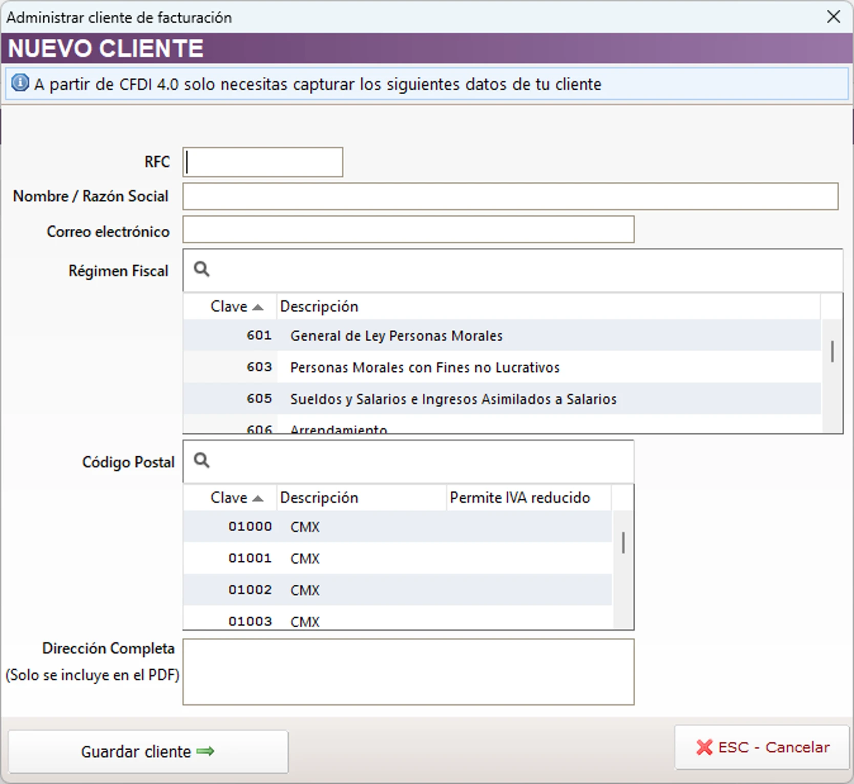This screenshot has height=784, width=854.
Task: Select régimen 605 Sueldos y Salarios
Action: click(453, 399)
